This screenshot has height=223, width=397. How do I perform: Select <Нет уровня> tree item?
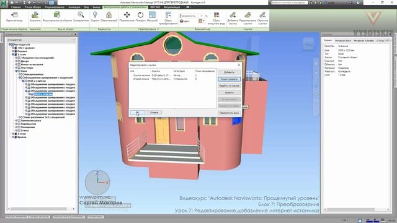26,48
